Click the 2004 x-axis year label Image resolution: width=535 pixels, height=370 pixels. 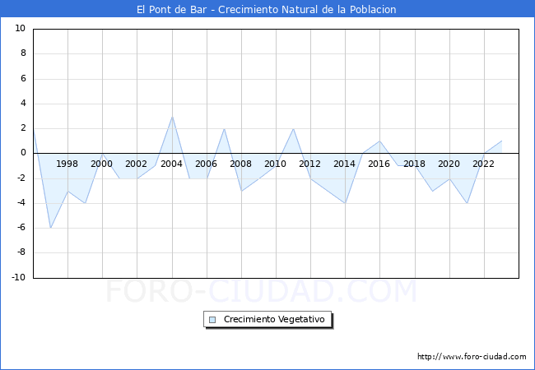(x=171, y=164)
